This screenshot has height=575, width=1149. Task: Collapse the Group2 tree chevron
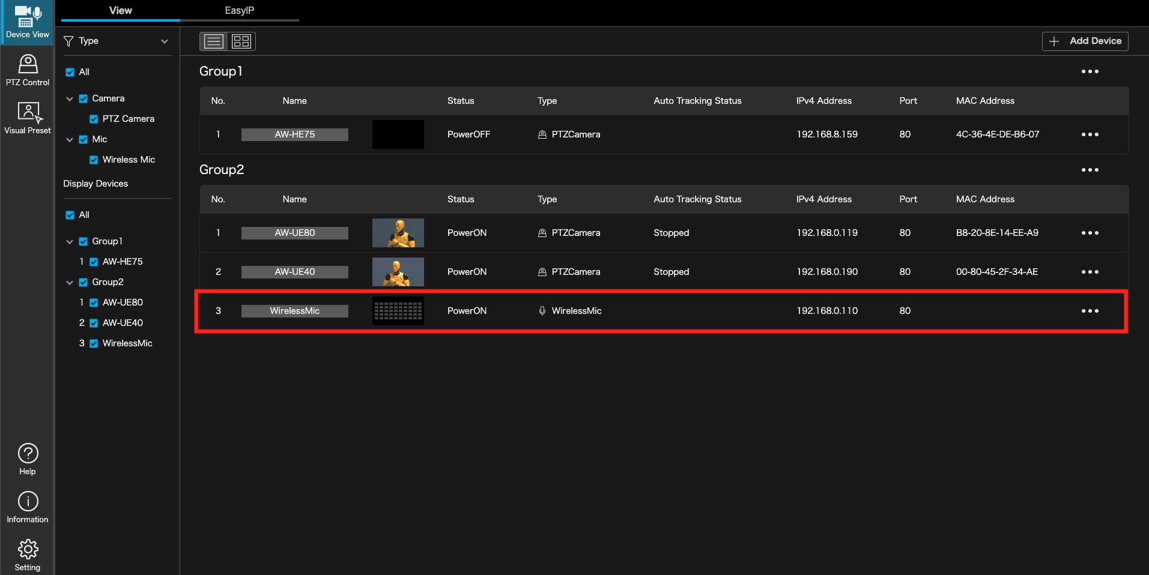70,282
